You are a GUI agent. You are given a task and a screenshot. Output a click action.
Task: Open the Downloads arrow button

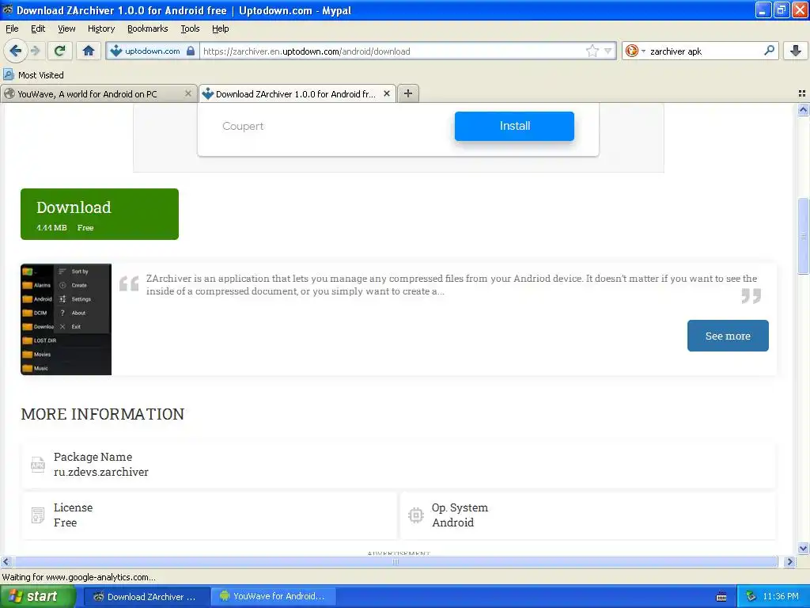coord(796,51)
